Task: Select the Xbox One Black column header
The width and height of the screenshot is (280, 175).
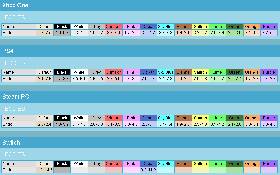Action: pos(62,27)
